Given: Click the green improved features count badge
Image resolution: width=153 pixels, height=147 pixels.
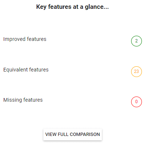Looking at the screenshot, I should tap(136, 41).
